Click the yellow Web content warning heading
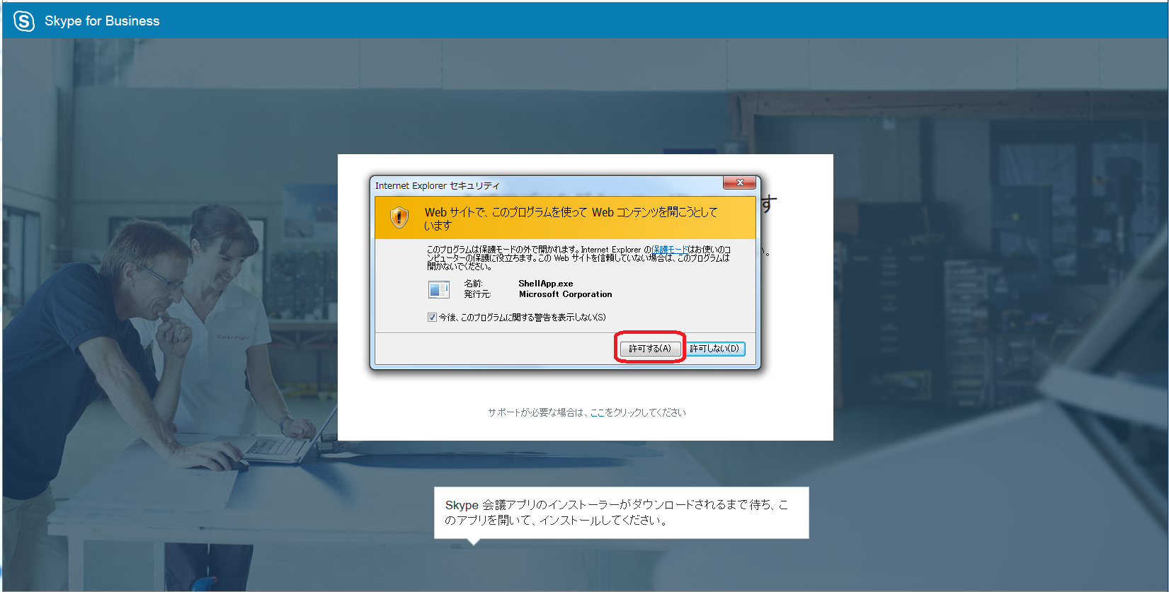Image resolution: width=1169 pixels, height=592 pixels. coord(571,219)
